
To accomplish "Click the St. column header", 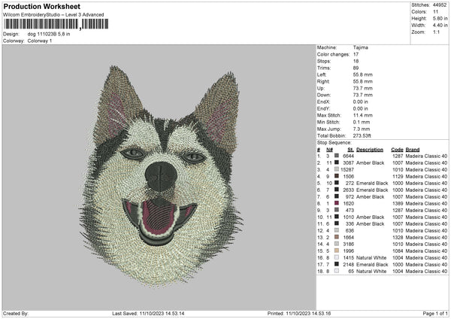I will (350, 149).
